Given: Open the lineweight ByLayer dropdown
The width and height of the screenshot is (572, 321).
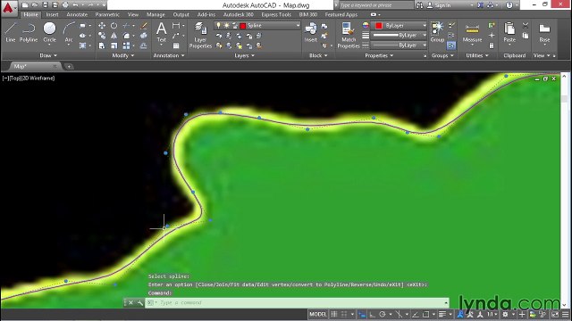Looking at the screenshot, I should 425,36.
